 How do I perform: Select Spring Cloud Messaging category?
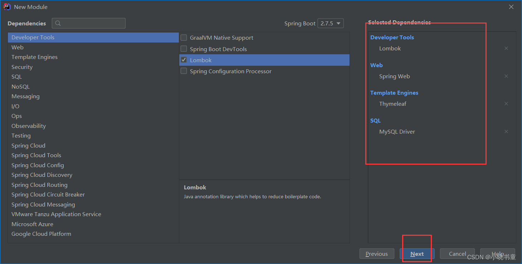(93, 204)
